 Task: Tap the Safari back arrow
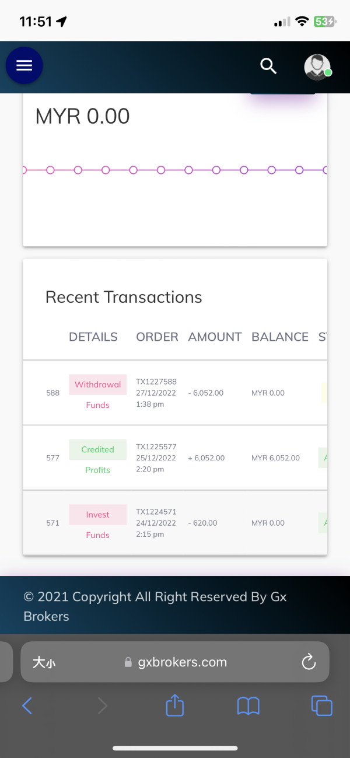click(x=27, y=706)
